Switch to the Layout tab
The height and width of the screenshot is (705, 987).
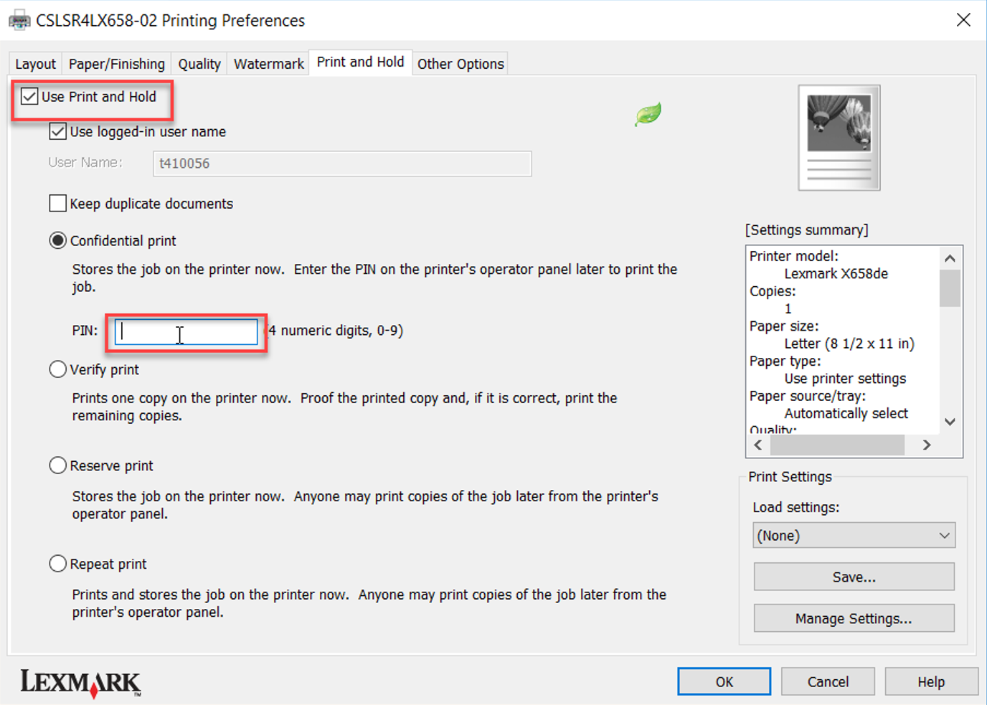click(x=35, y=64)
